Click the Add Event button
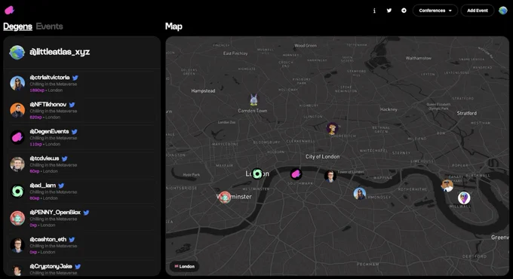Screen dimensions: 513x279 point(478,11)
